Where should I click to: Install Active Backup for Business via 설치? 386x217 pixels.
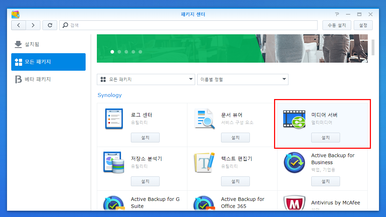coord(325,181)
